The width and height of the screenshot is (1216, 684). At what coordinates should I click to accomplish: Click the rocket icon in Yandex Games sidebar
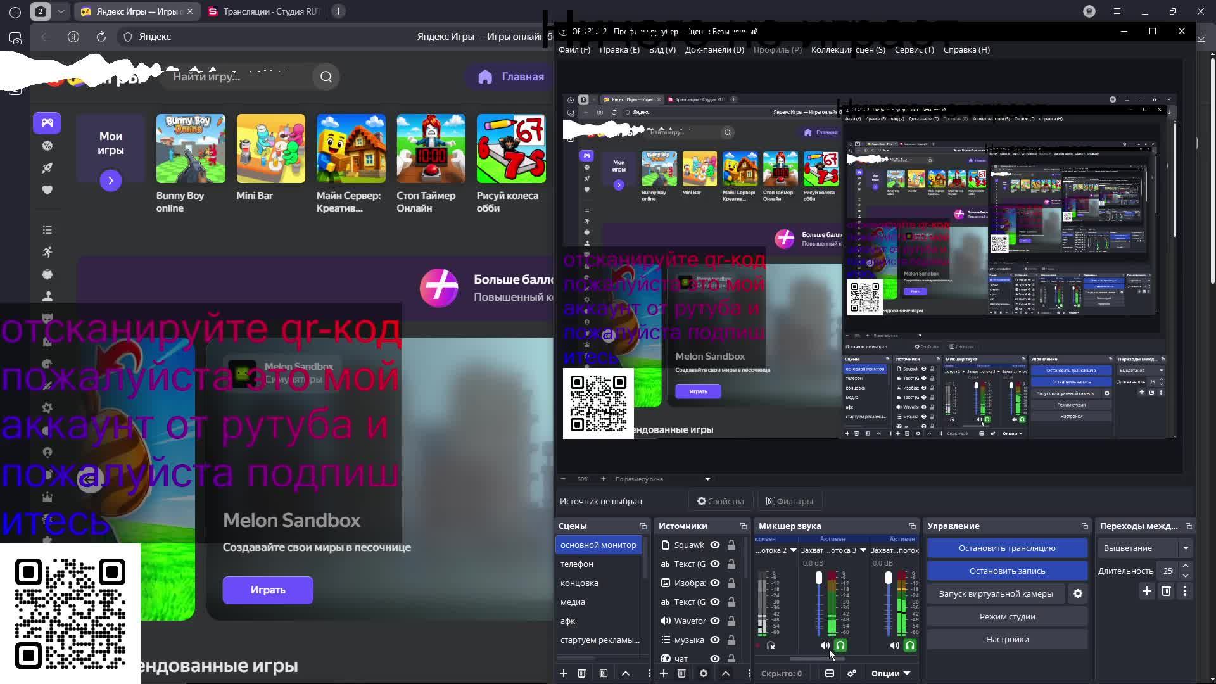click(x=47, y=168)
